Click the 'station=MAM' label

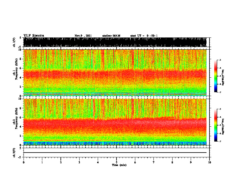111,36
